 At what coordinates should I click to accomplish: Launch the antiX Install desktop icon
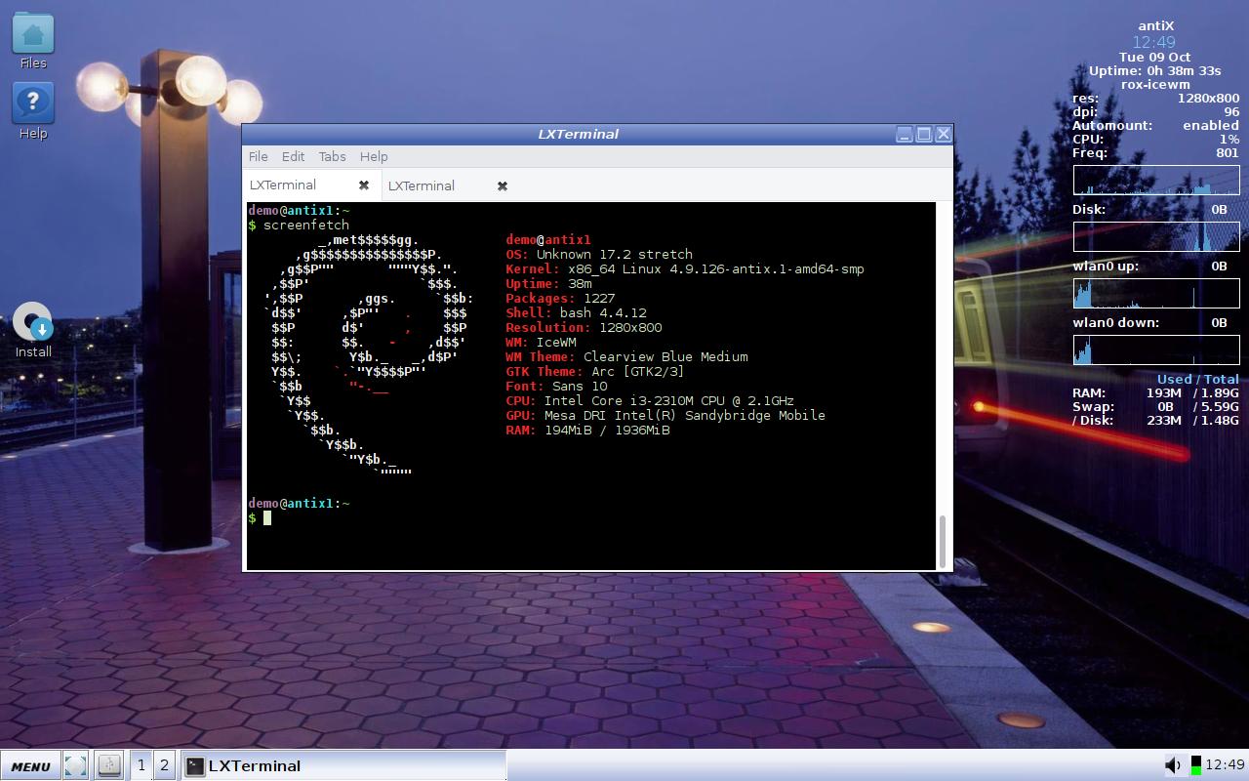tap(32, 322)
